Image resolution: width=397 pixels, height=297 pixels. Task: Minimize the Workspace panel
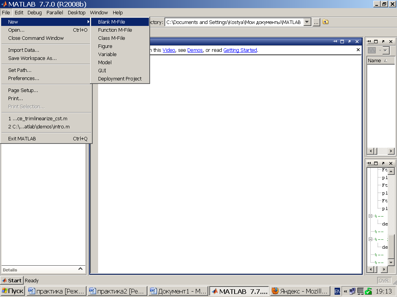[x=369, y=42]
